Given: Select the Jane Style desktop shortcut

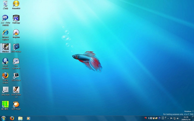Looking at the screenshot, I should 5,91.
